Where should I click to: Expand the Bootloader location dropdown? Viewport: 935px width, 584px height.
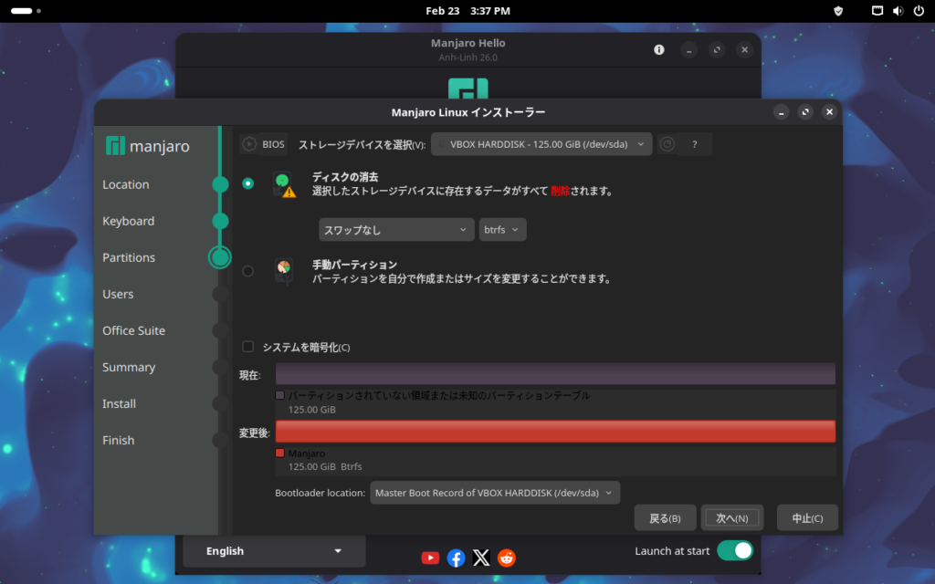[494, 493]
